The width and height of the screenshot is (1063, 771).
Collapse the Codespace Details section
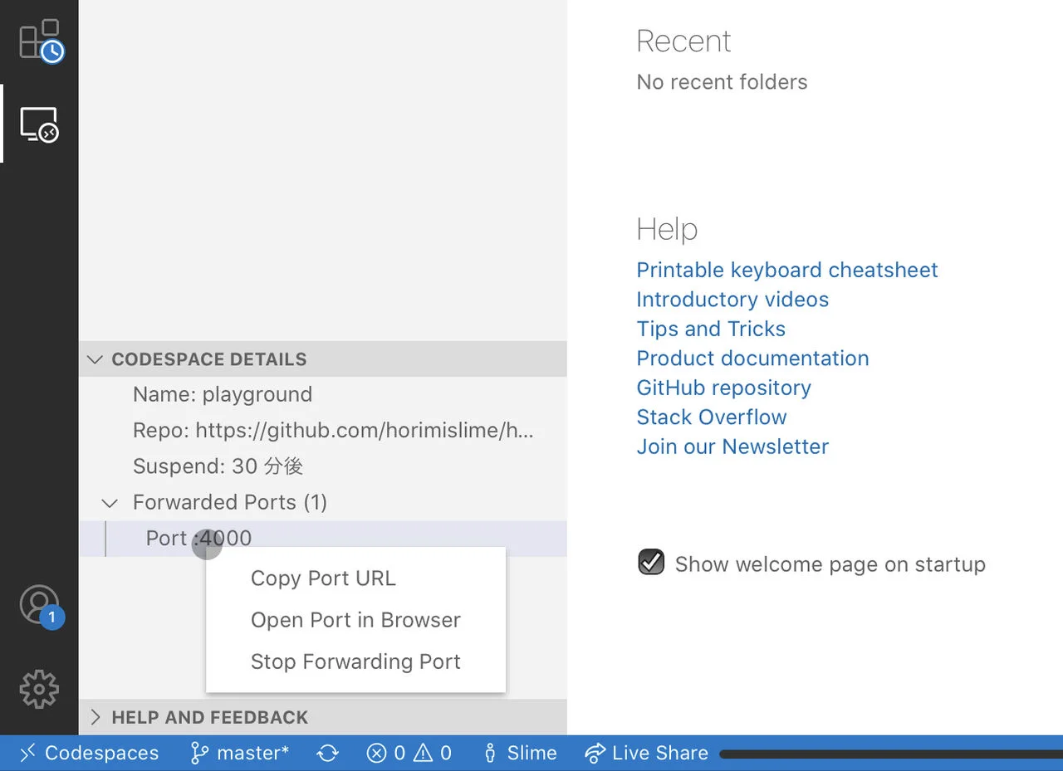323,359
